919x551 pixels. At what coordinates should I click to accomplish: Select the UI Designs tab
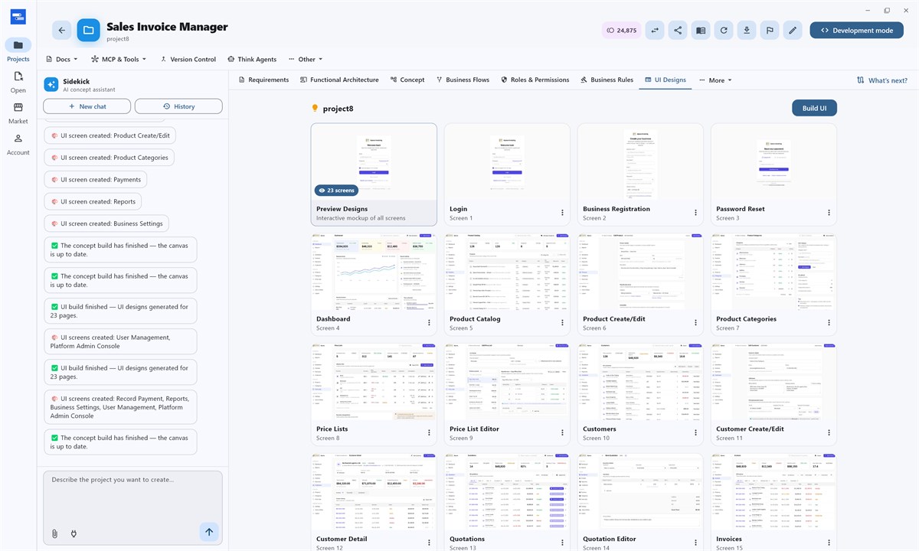[666, 80]
